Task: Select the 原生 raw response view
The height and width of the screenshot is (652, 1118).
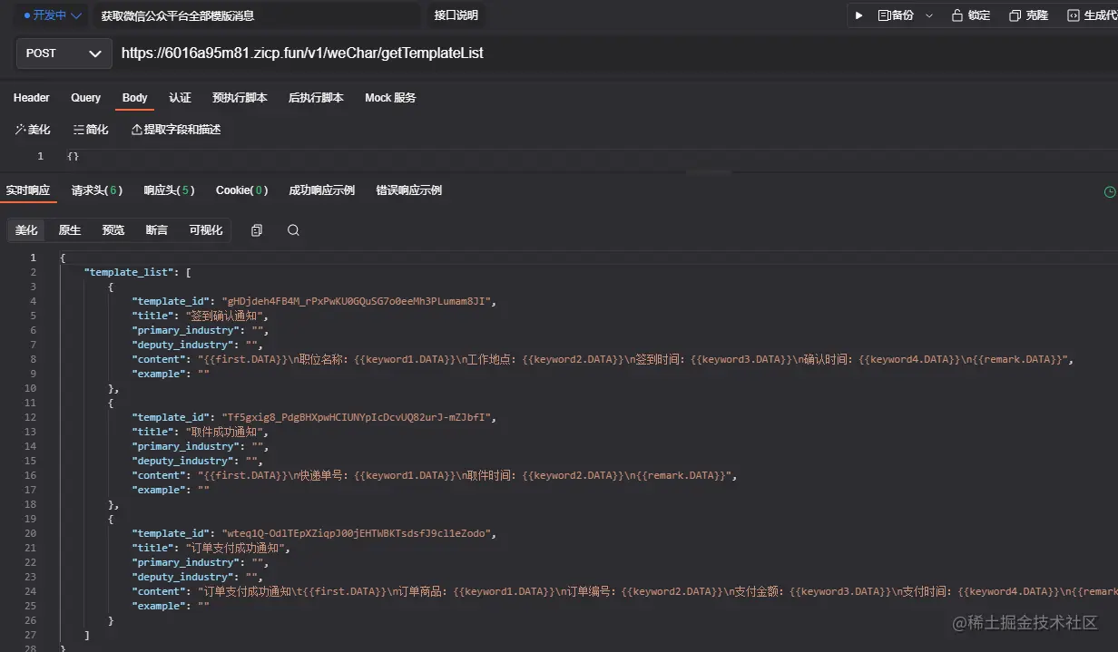Action: 70,230
